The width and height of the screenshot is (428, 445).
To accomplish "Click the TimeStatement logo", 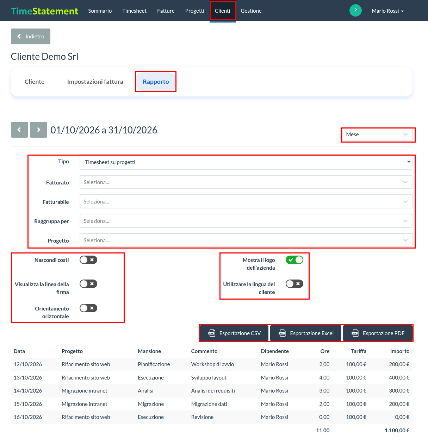I will [44, 11].
